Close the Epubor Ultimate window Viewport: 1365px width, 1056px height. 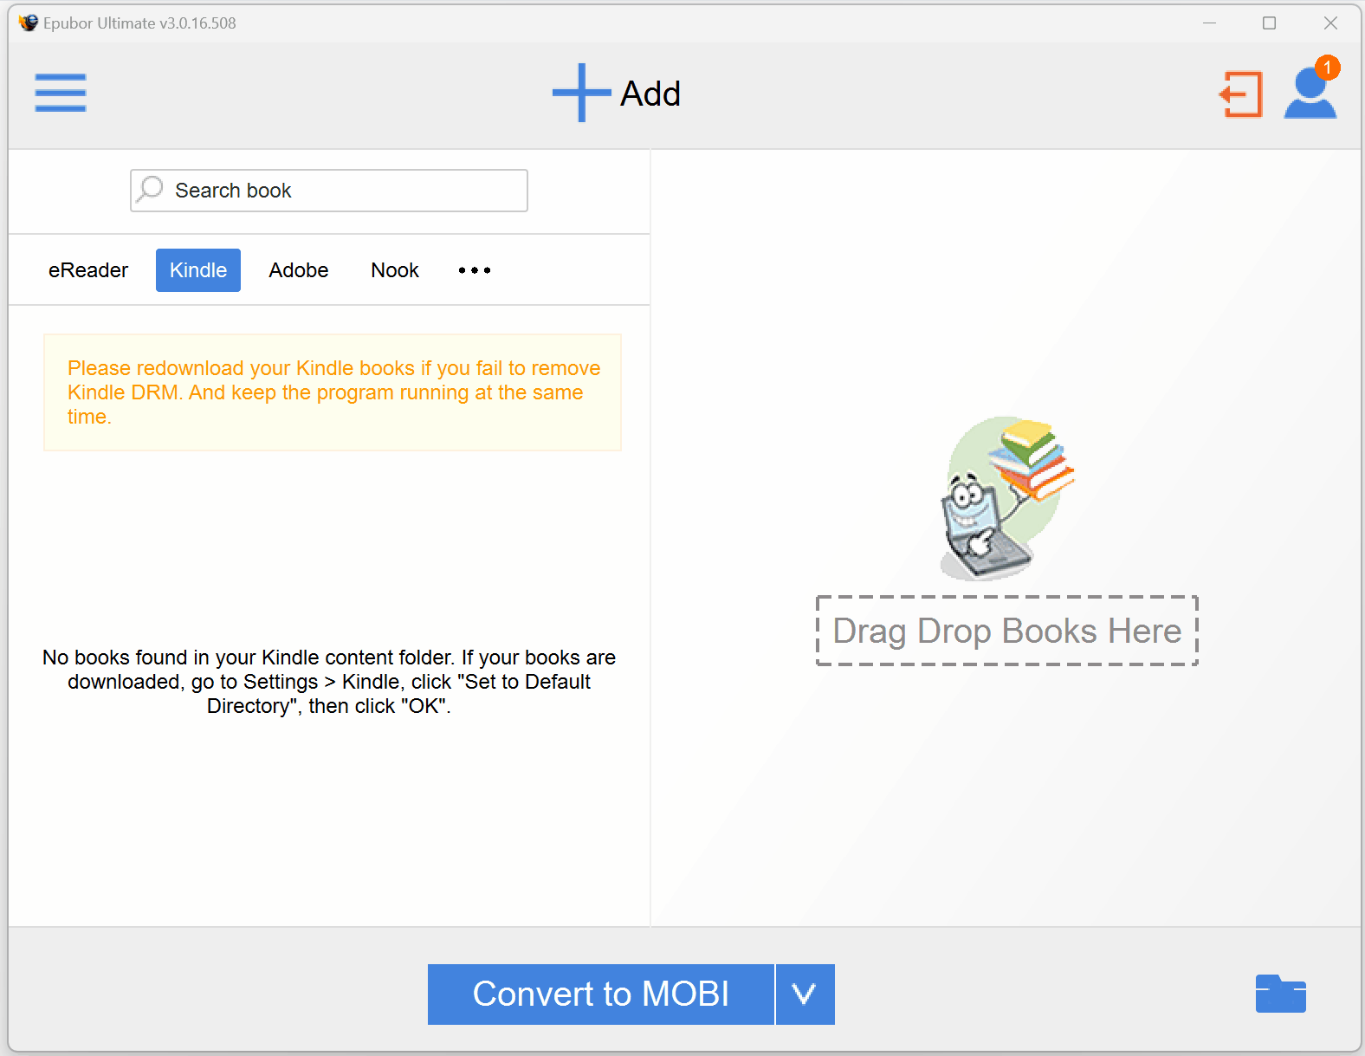[x=1330, y=23]
